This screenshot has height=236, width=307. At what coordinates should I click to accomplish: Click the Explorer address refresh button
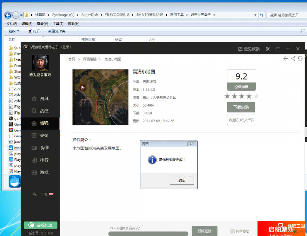[262, 15]
